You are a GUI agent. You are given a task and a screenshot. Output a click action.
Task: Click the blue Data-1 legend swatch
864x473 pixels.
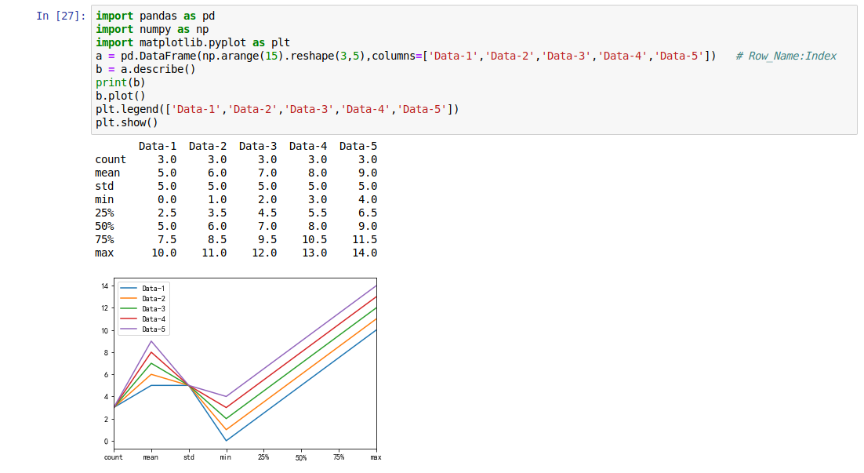pyautogui.click(x=129, y=289)
